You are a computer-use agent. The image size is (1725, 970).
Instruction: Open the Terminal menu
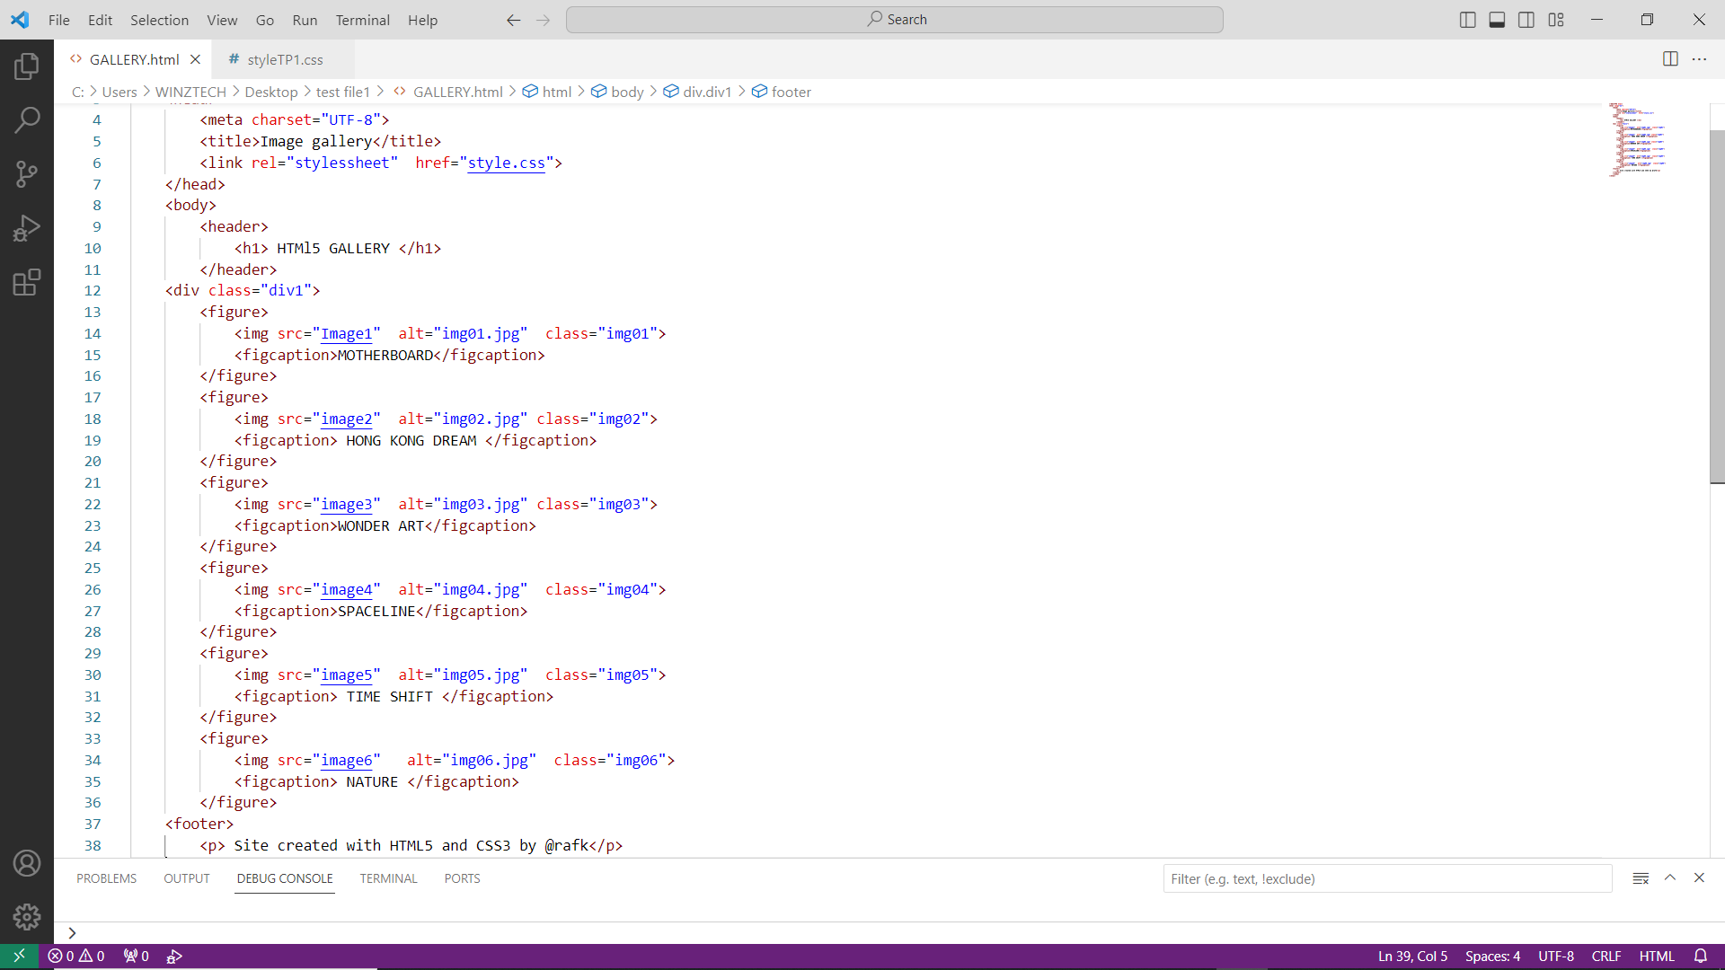click(x=362, y=20)
